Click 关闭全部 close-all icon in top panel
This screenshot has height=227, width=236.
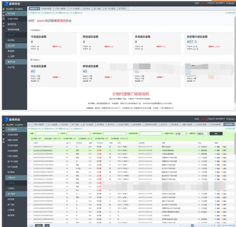(226, 13)
